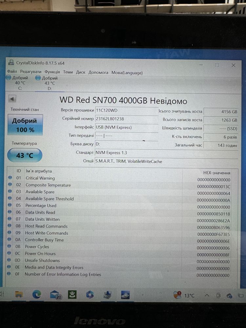The width and height of the screenshot is (246, 328).
Task: Select the Power Cycles attribute row
Action: pos(119,247)
